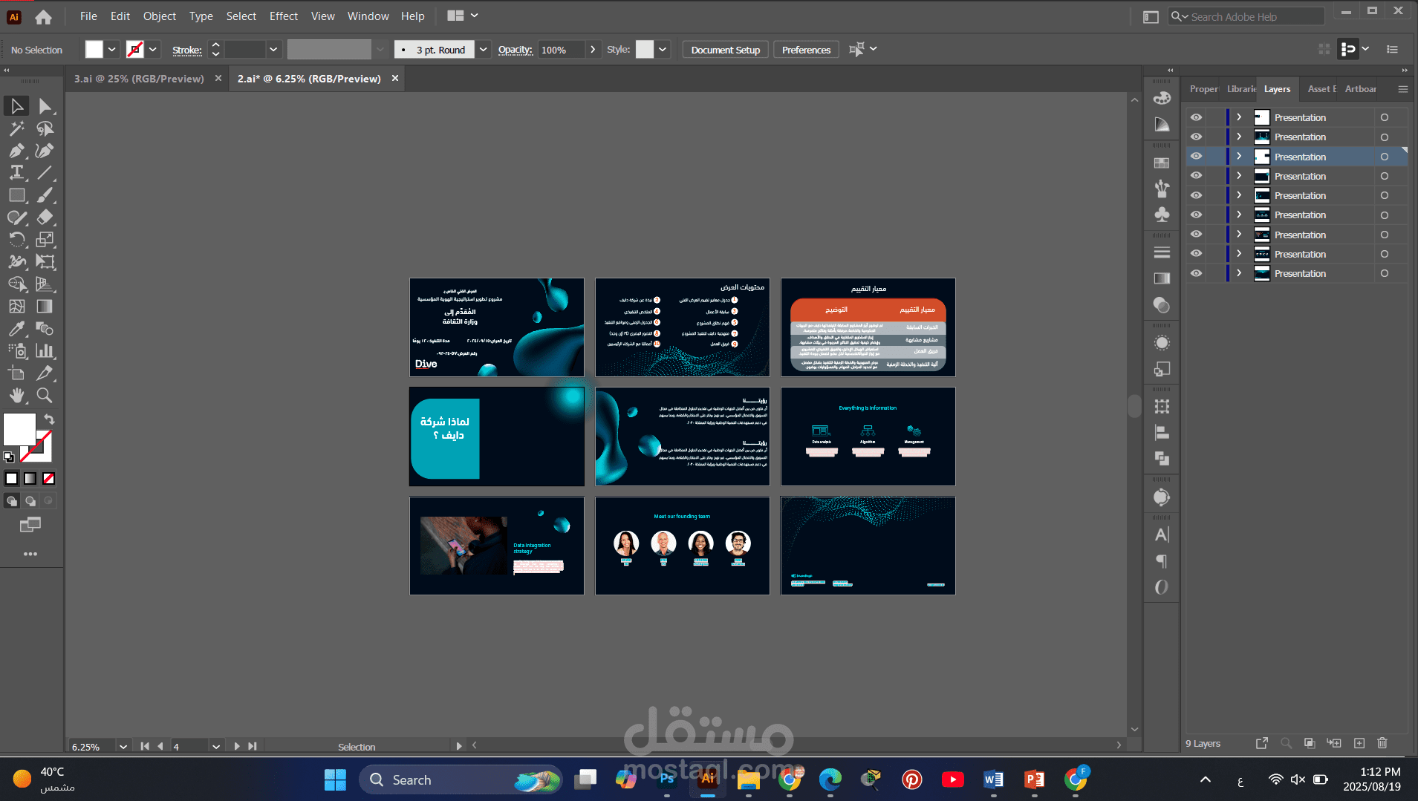Hide the ninth Presentation layer
Image resolution: width=1418 pixels, height=801 pixels.
1196,273
